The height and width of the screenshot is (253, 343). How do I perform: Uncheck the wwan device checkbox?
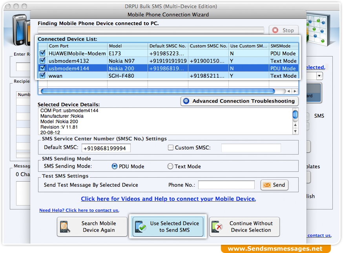(42, 75)
